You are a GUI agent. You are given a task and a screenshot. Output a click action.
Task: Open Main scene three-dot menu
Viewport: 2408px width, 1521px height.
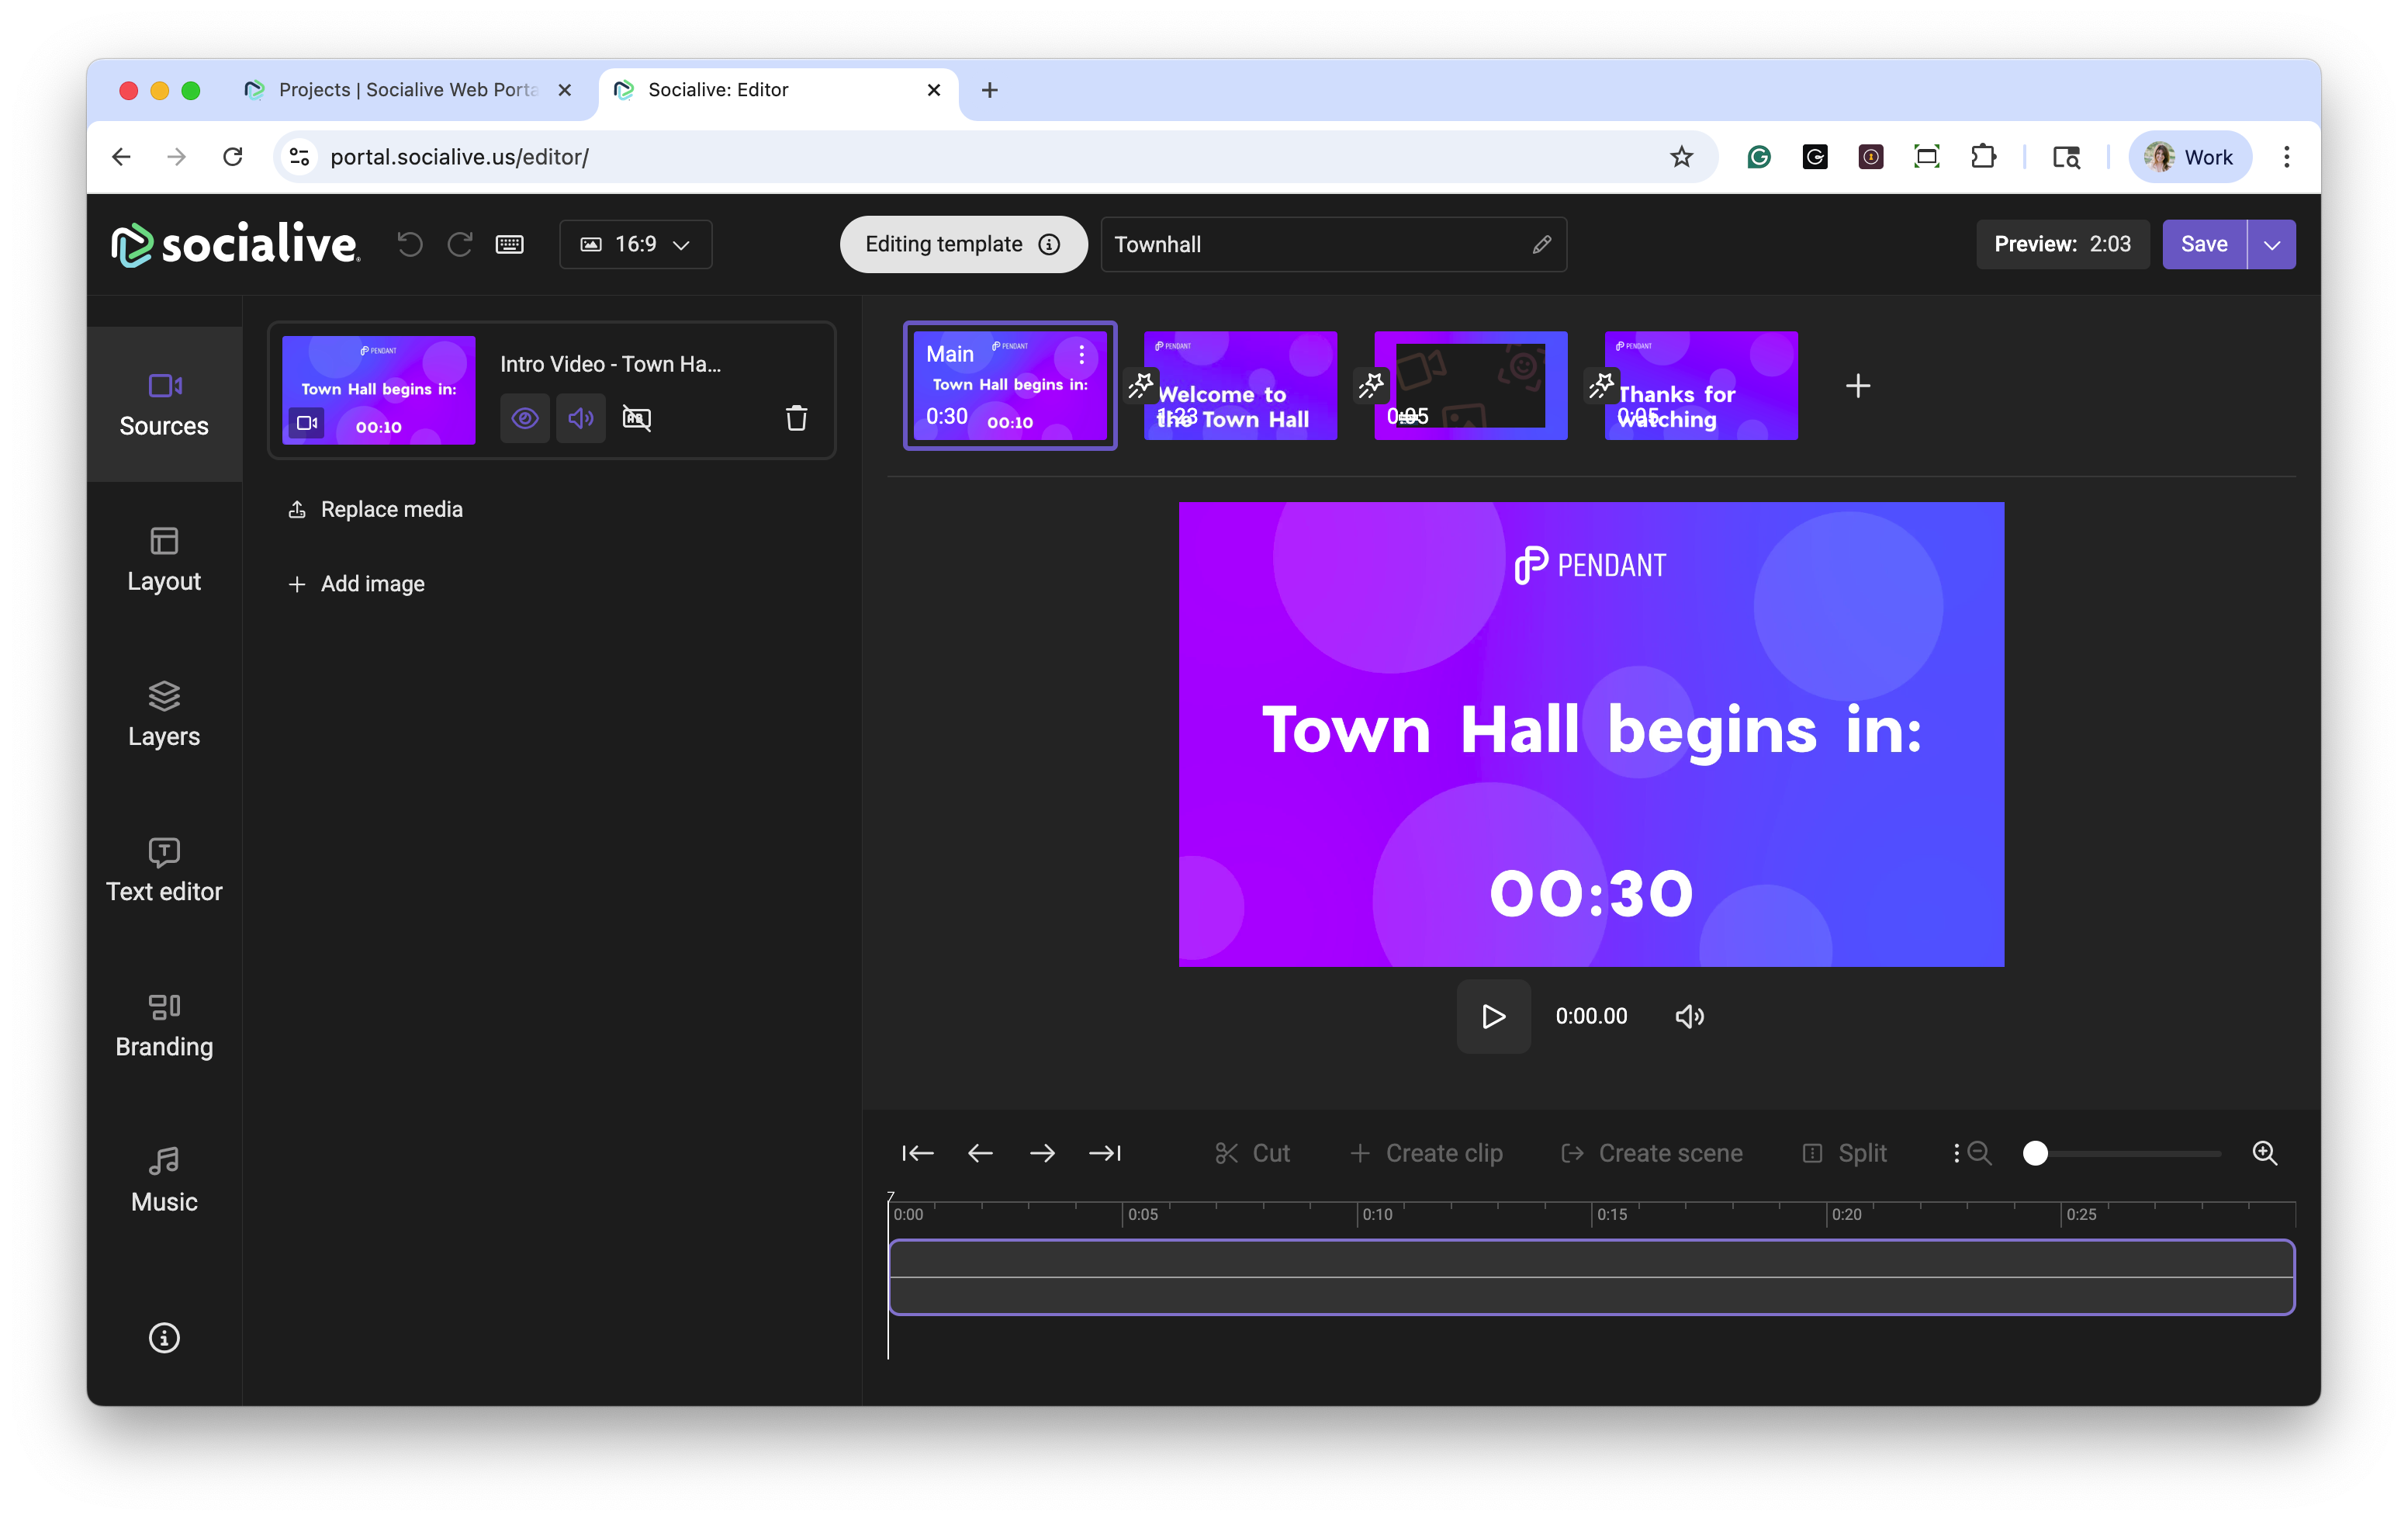pos(1081,354)
